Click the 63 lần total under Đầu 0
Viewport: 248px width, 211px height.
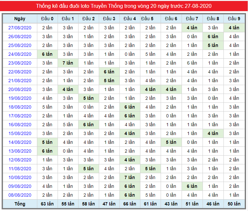coord(47,204)
